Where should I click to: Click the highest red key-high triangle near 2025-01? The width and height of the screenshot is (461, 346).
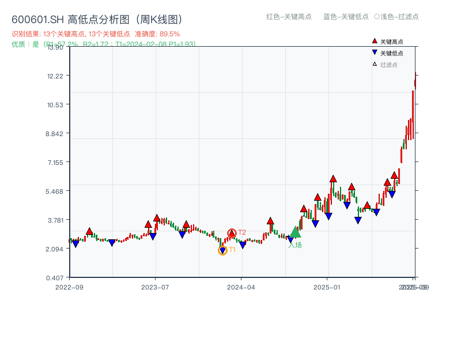[333, 179]
